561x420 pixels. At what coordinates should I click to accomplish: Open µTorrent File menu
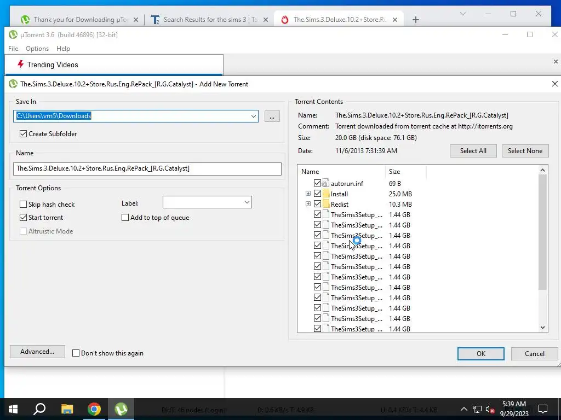tap(13, 49)
